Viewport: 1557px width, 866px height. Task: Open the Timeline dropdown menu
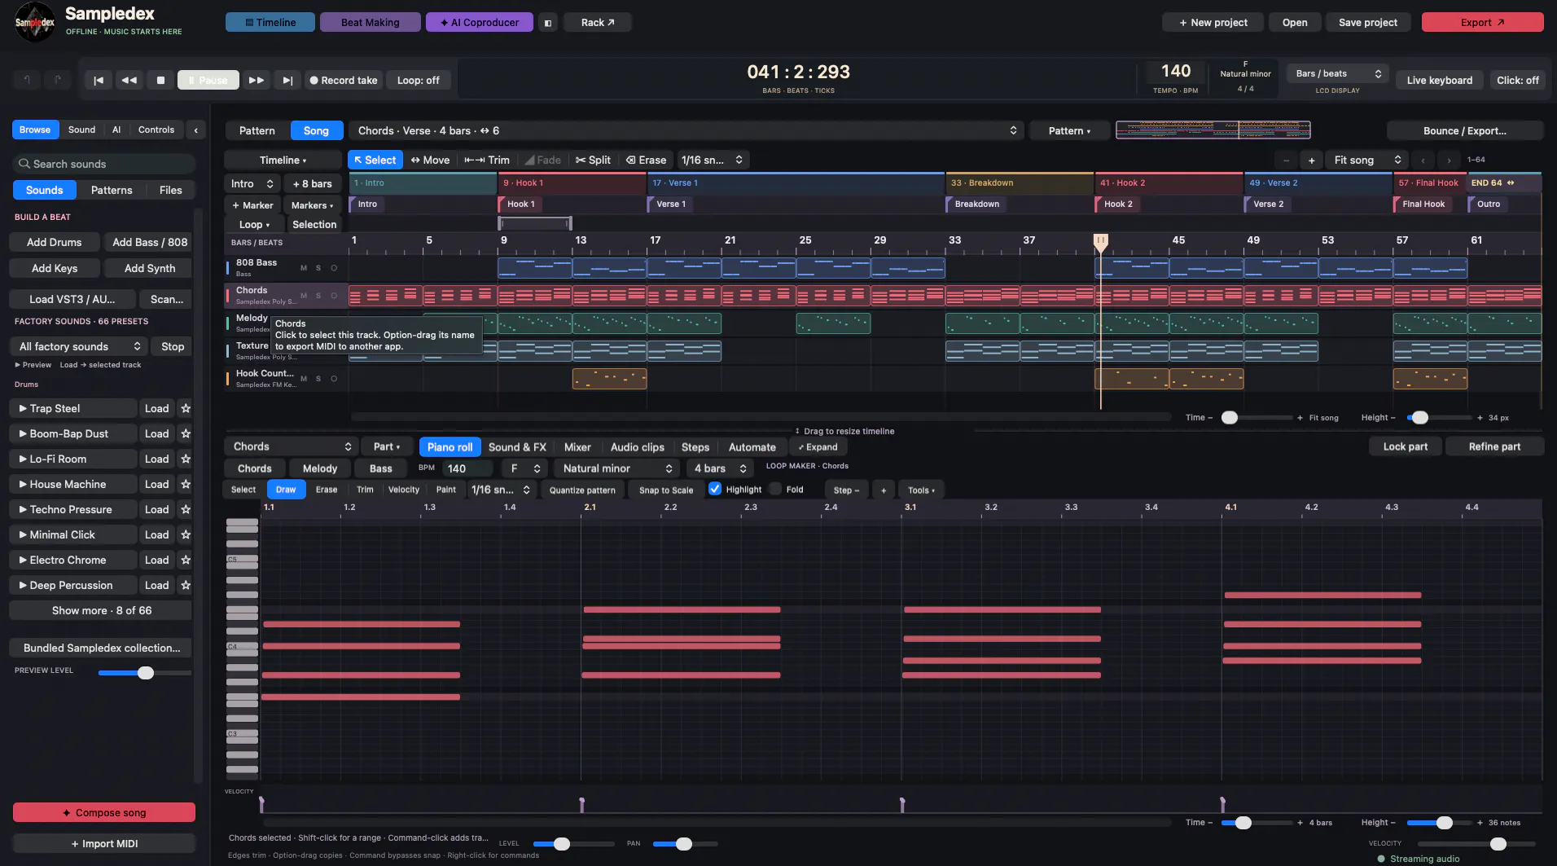point(283,160)
